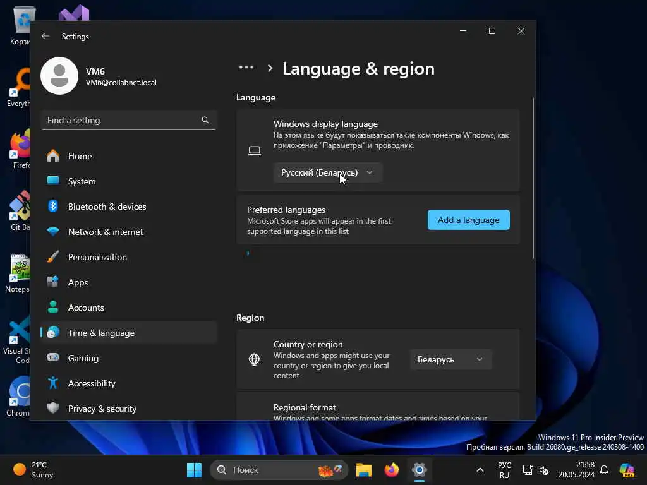Click the Gaming controller icon
This screenshot has height=485, width=647.
pos(53,357)
